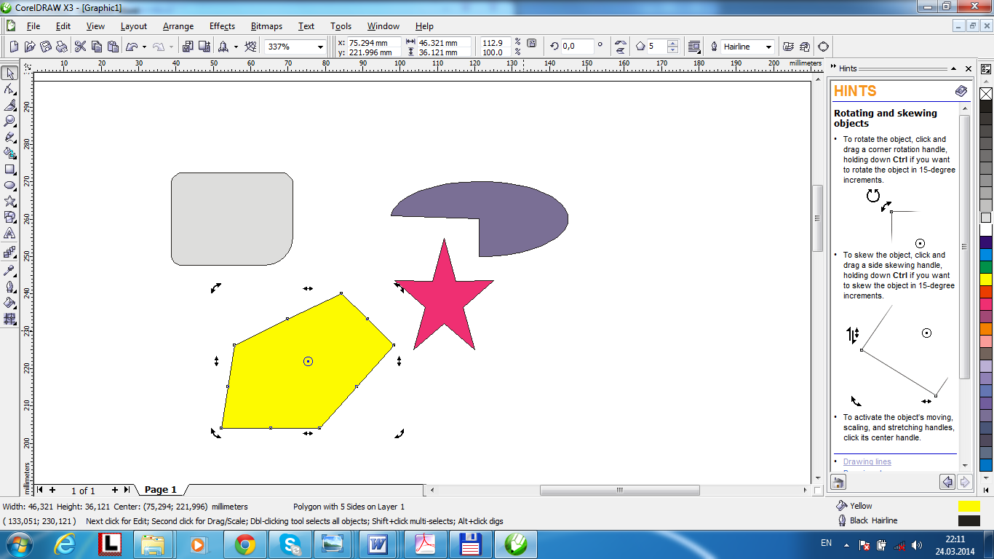The height and width of the screenshot is (559, 994).
Task: Open the Tools menu
Action: pos(341,26)
